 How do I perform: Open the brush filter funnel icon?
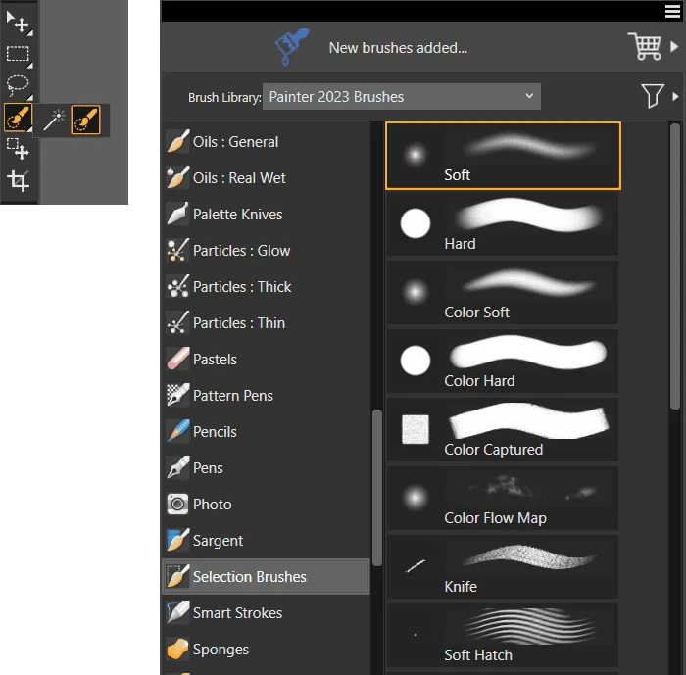coord(653,96)
